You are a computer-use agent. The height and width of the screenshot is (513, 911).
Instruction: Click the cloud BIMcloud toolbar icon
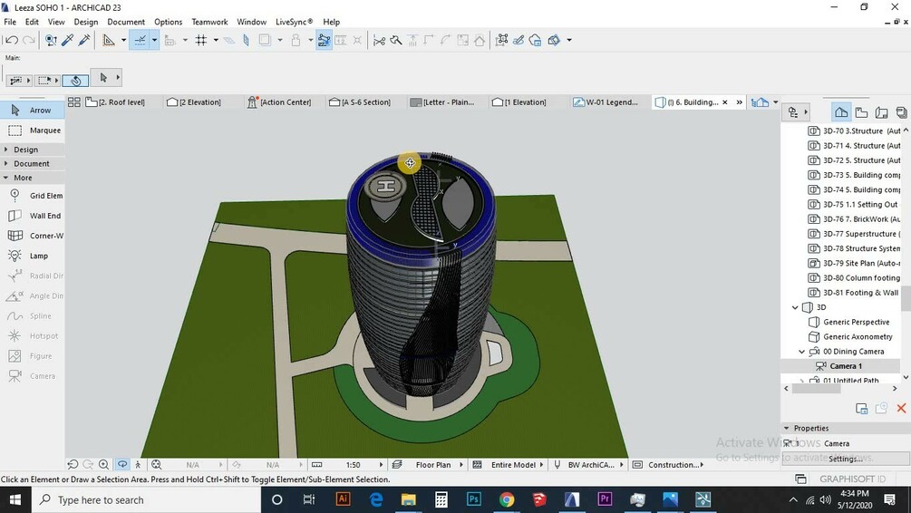(x=536, y=40)
